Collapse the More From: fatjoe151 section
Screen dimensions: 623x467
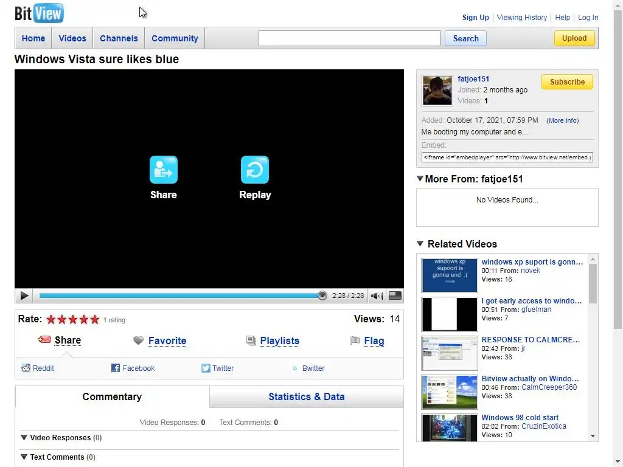point(420,179)
